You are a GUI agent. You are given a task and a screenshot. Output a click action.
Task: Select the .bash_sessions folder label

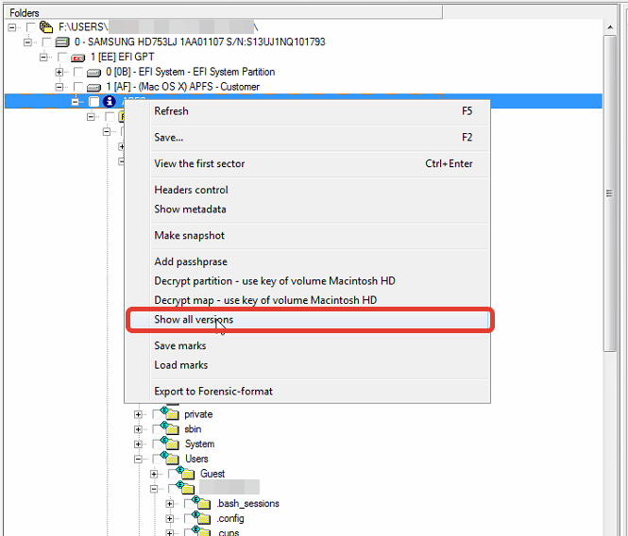(x=247, y=504)
